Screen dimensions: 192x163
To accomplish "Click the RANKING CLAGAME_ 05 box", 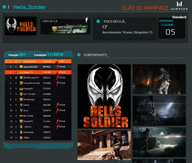I will coord(172,28).
